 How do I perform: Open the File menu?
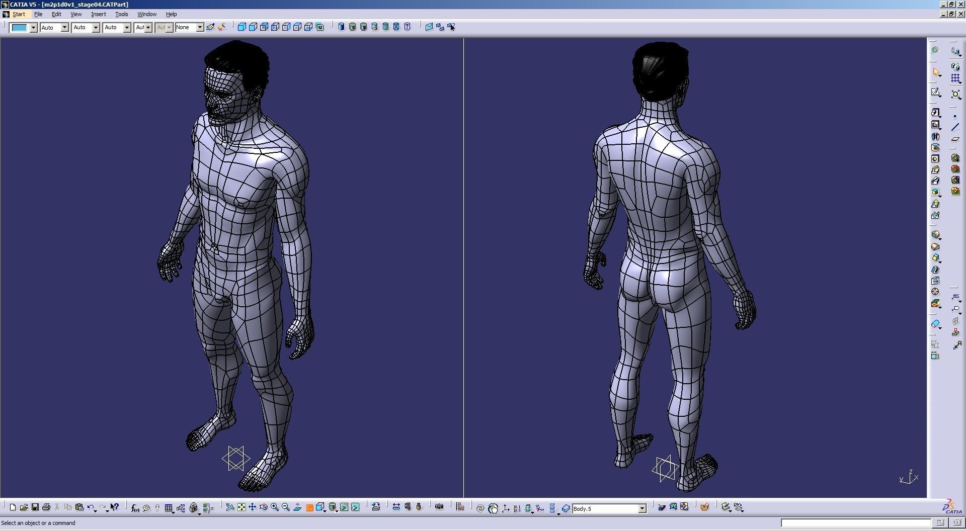click(x=38, y=14)
